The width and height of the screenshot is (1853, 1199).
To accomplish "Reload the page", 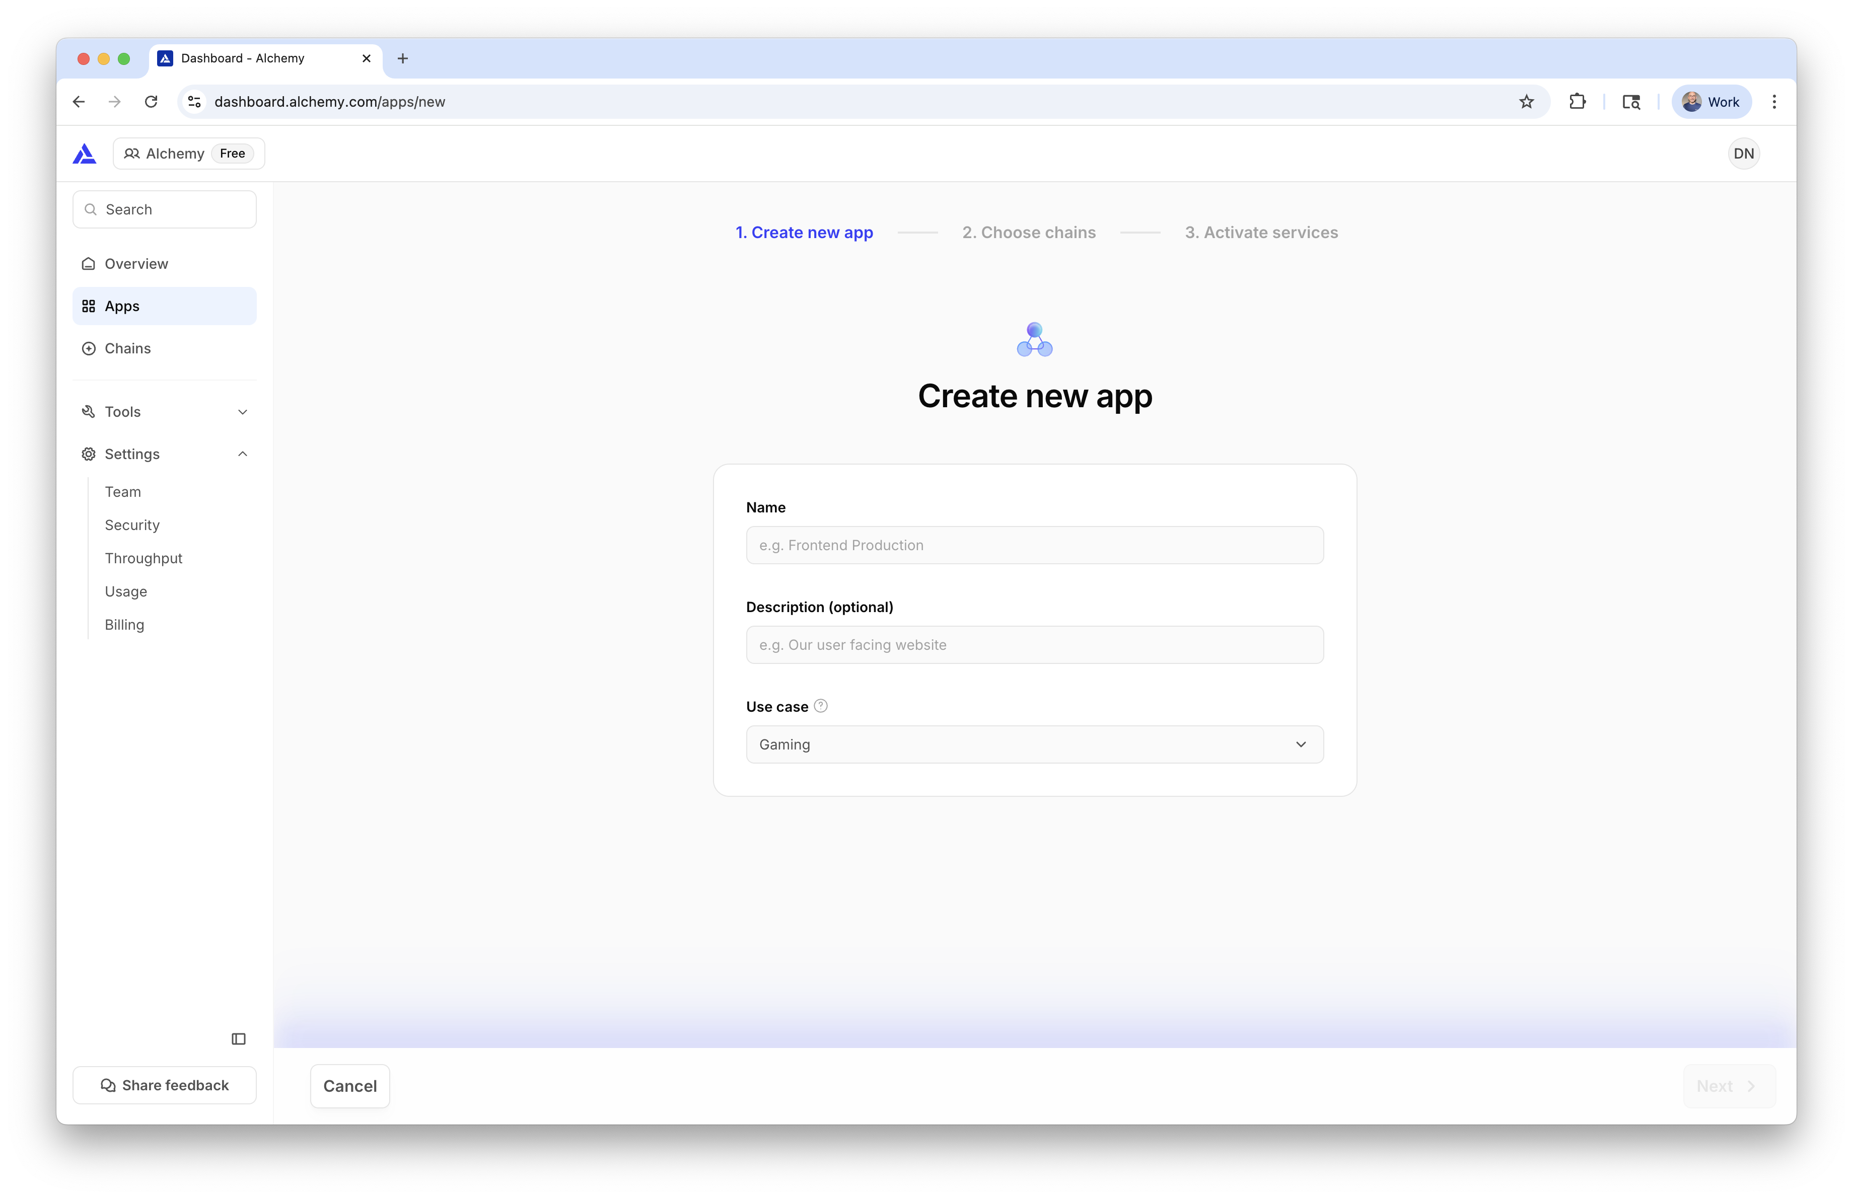I will point(151,102).
